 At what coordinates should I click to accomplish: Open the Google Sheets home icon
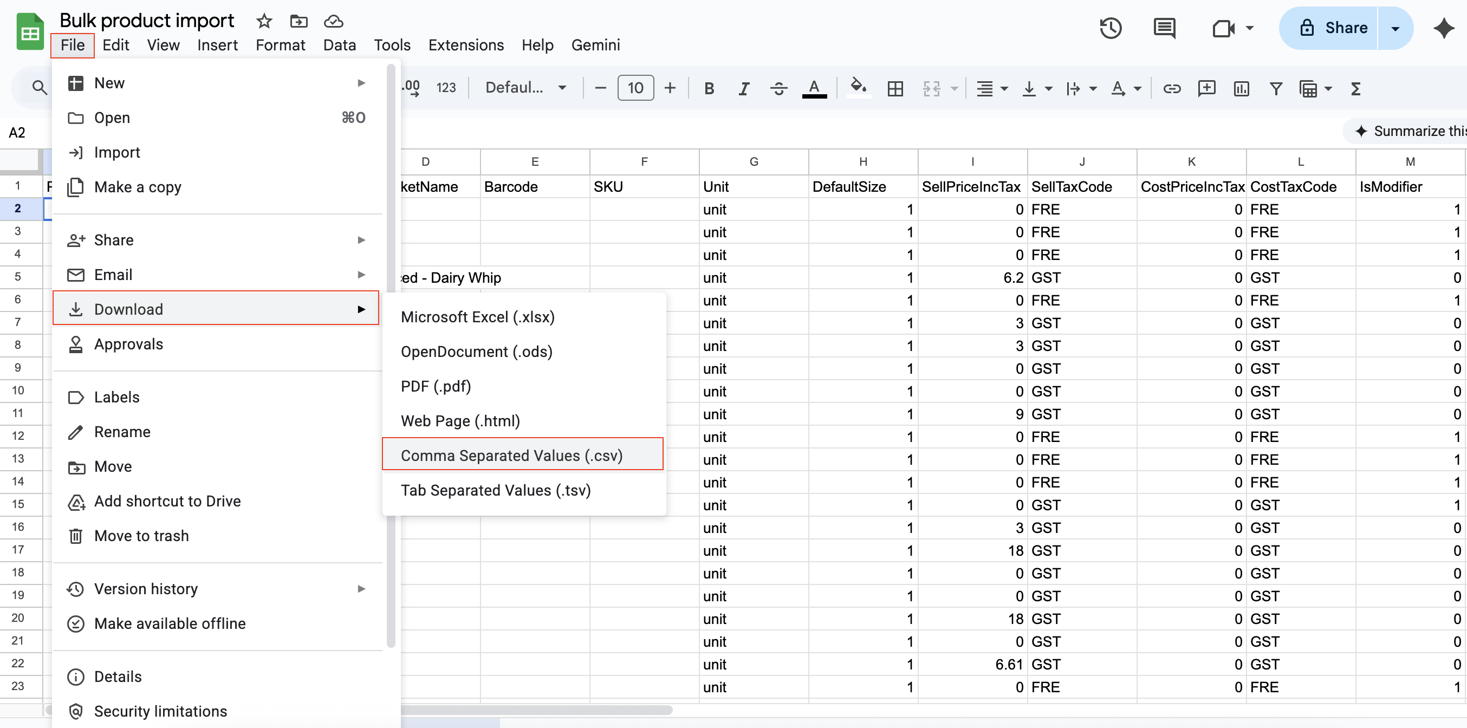30,32
